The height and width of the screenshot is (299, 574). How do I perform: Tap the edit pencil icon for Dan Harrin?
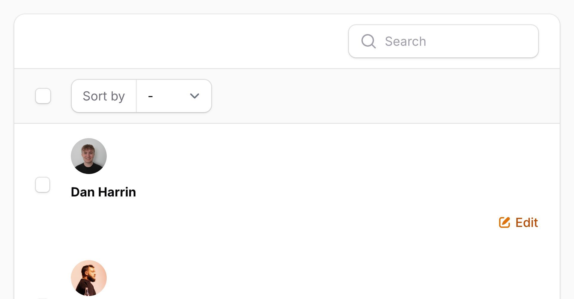[504, 222]
